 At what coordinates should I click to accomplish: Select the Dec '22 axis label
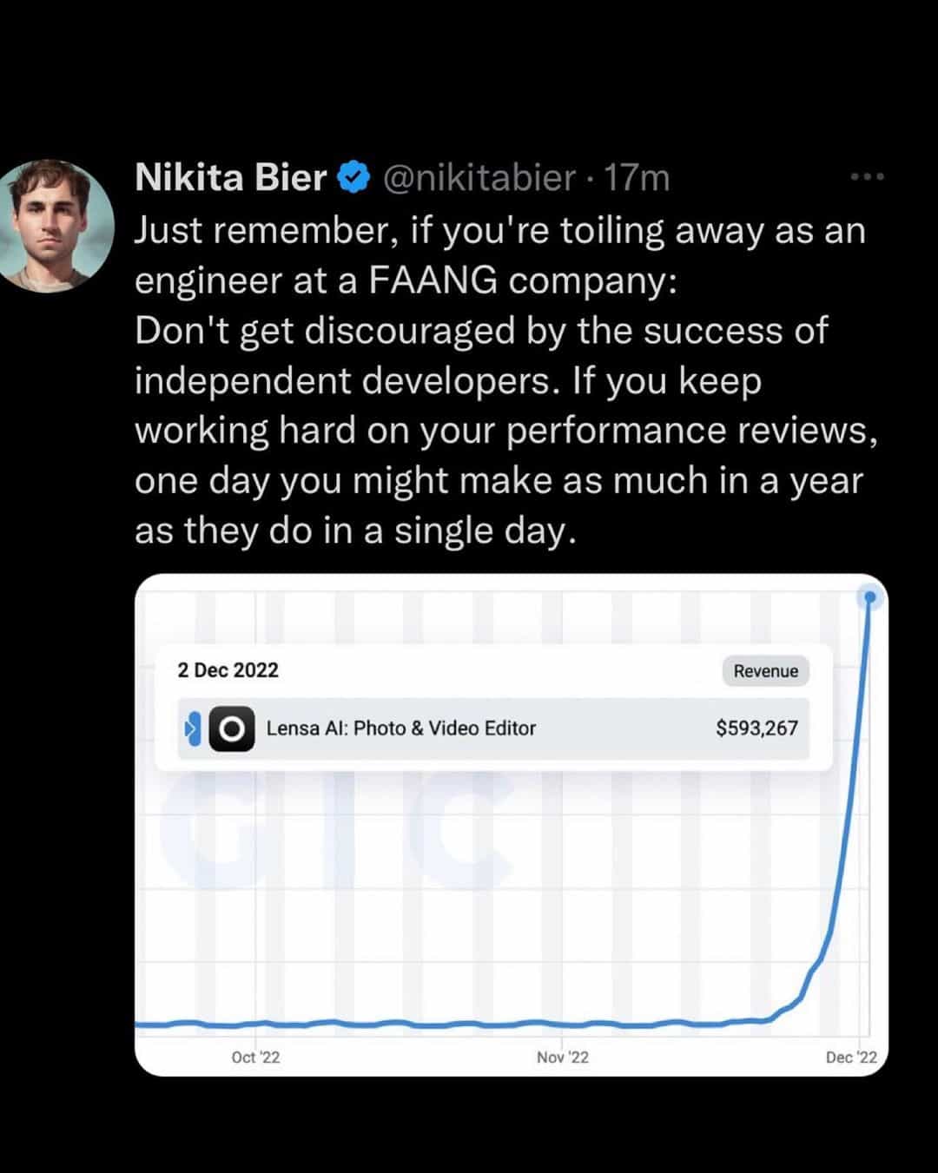coord(851,1057)
